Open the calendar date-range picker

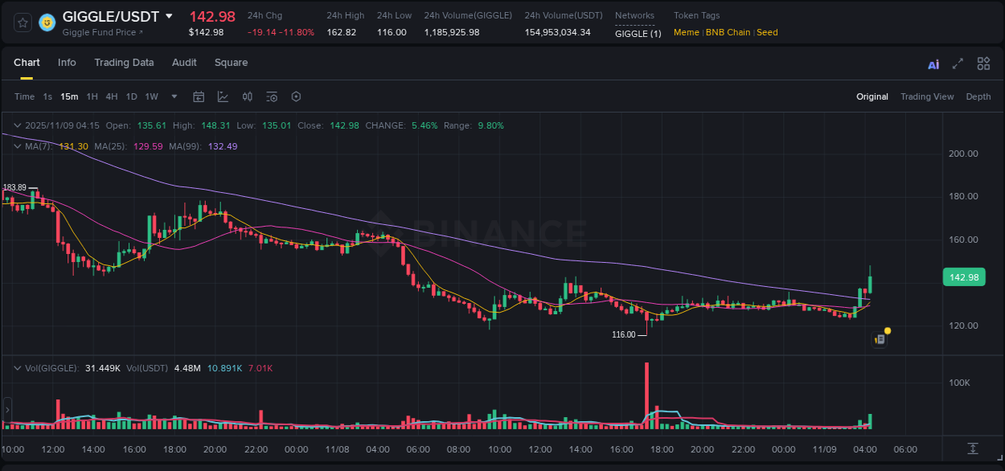199,96
